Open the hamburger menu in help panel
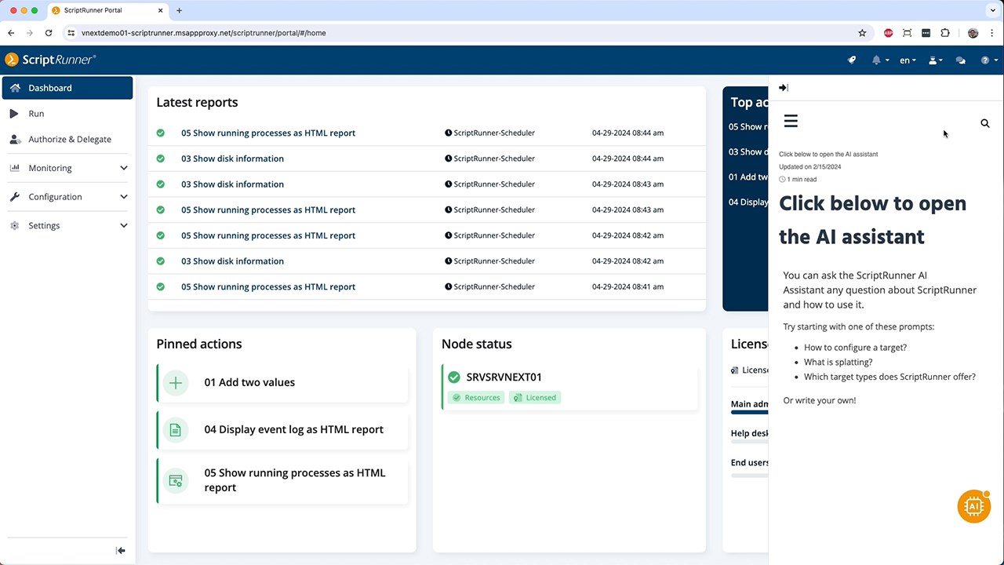Screen dimensions: 1004x565 point(791,121)
